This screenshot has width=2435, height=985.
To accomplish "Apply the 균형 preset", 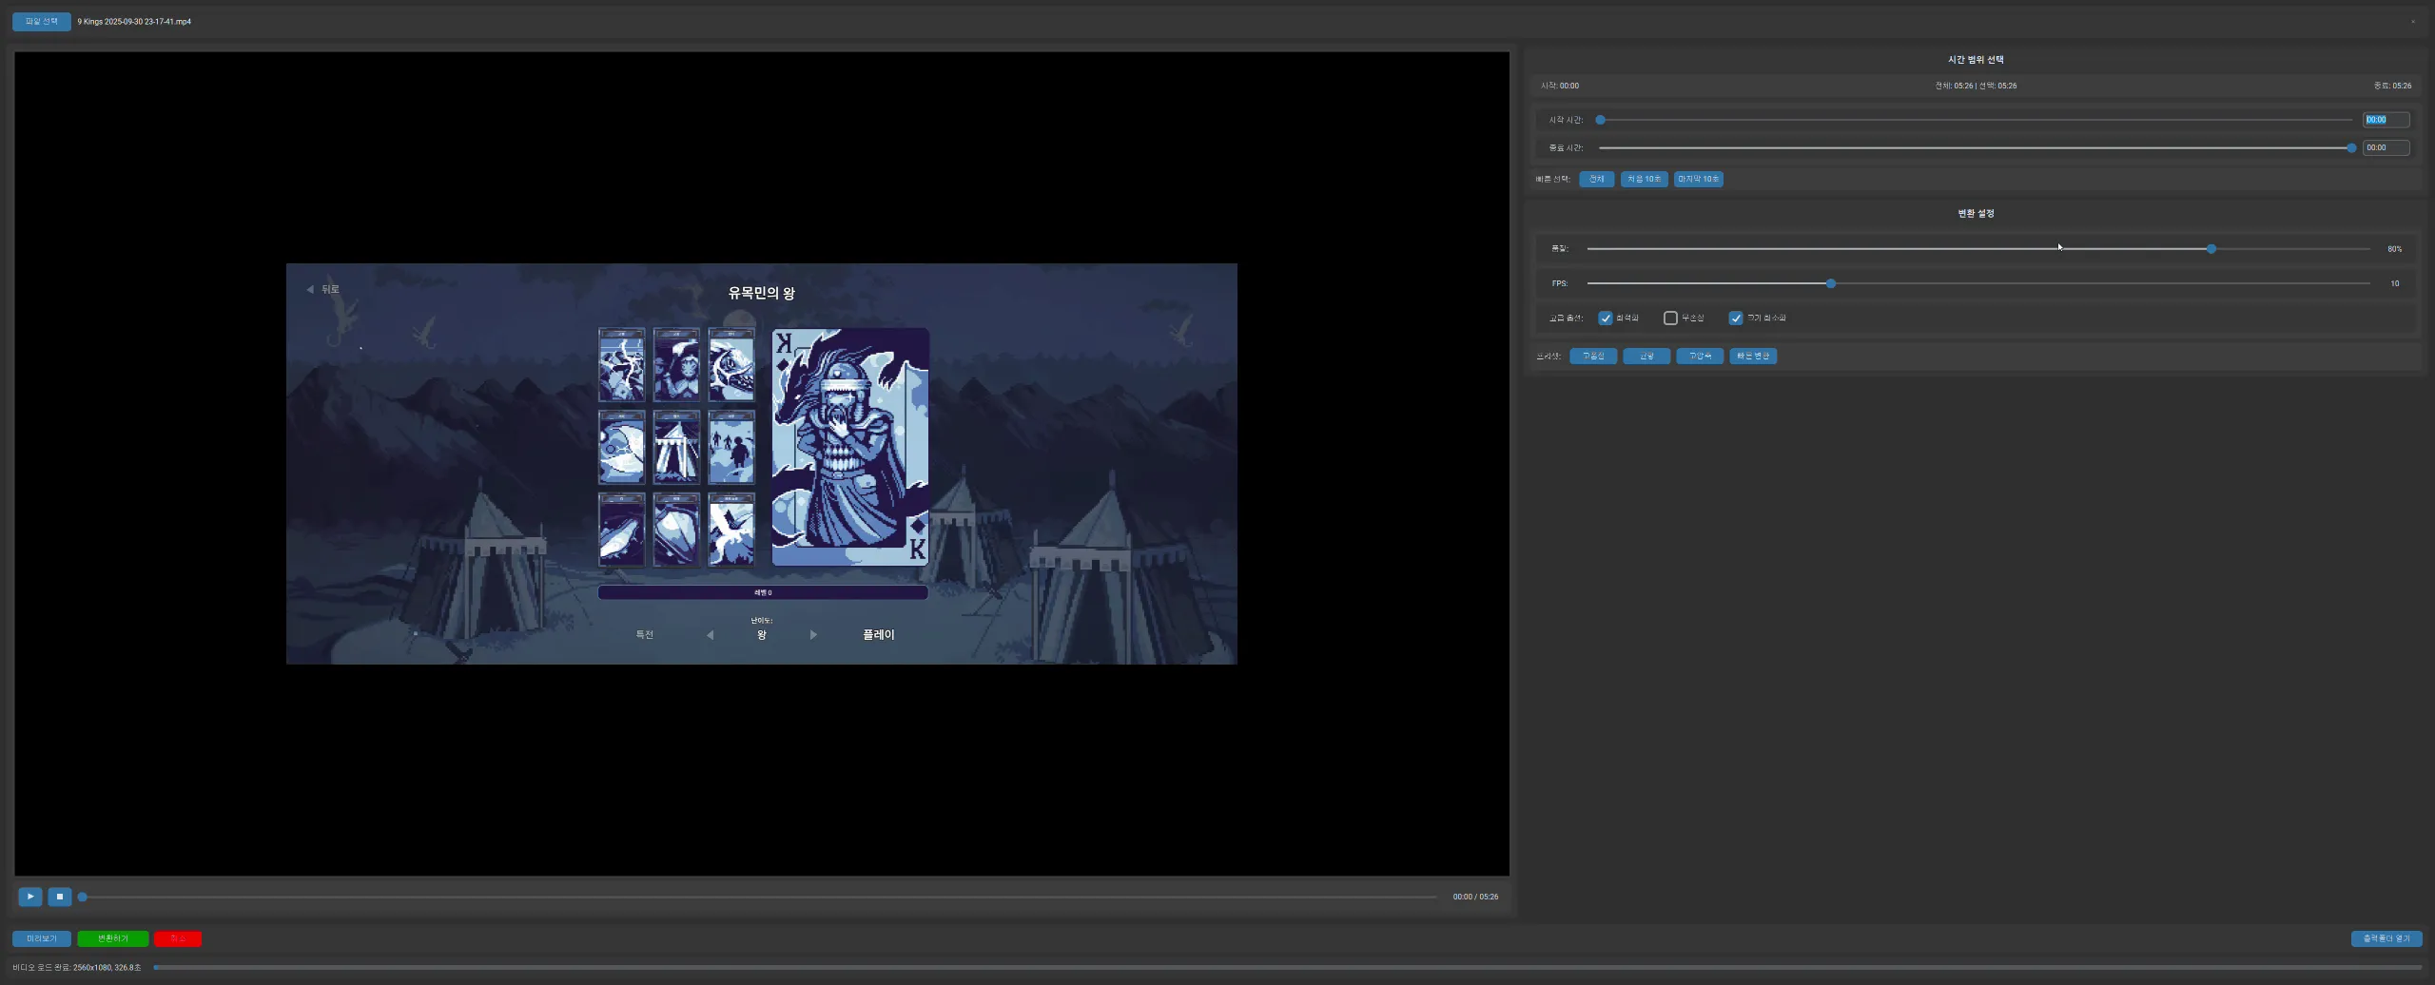I will coord(1646,357).
